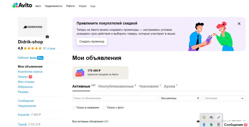Click the Didrik-shop profile name
Viewport: 249px width, 127px height.
pyautogui.click(x=31, y=42)
